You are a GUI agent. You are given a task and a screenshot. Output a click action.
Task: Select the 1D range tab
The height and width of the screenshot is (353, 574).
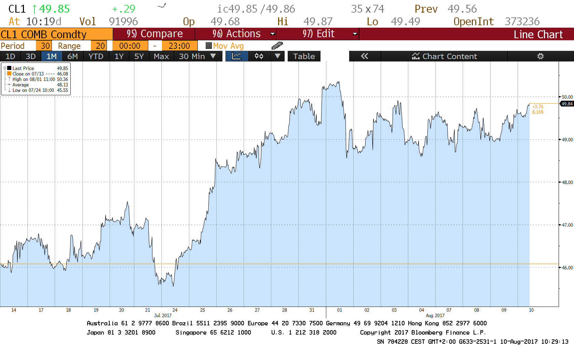(10, 56)
